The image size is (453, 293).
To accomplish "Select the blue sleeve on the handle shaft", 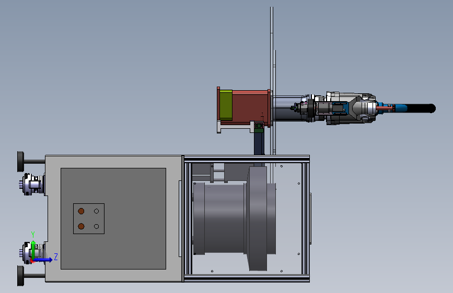I will pyautogui.click(x=400, y=108).
